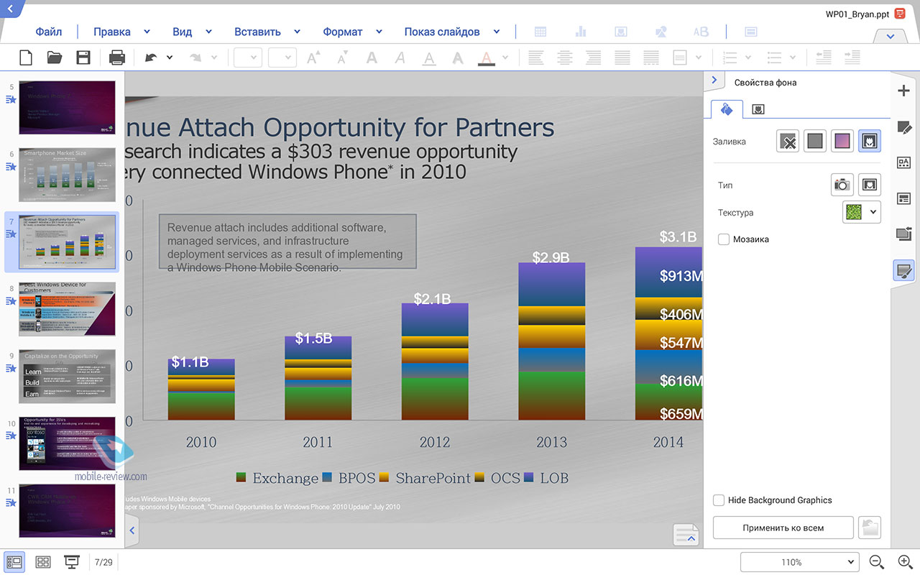This screenshot has width=920, height=575.
Task: Switch to slide sorter grid view
Action: coord(42,562)
